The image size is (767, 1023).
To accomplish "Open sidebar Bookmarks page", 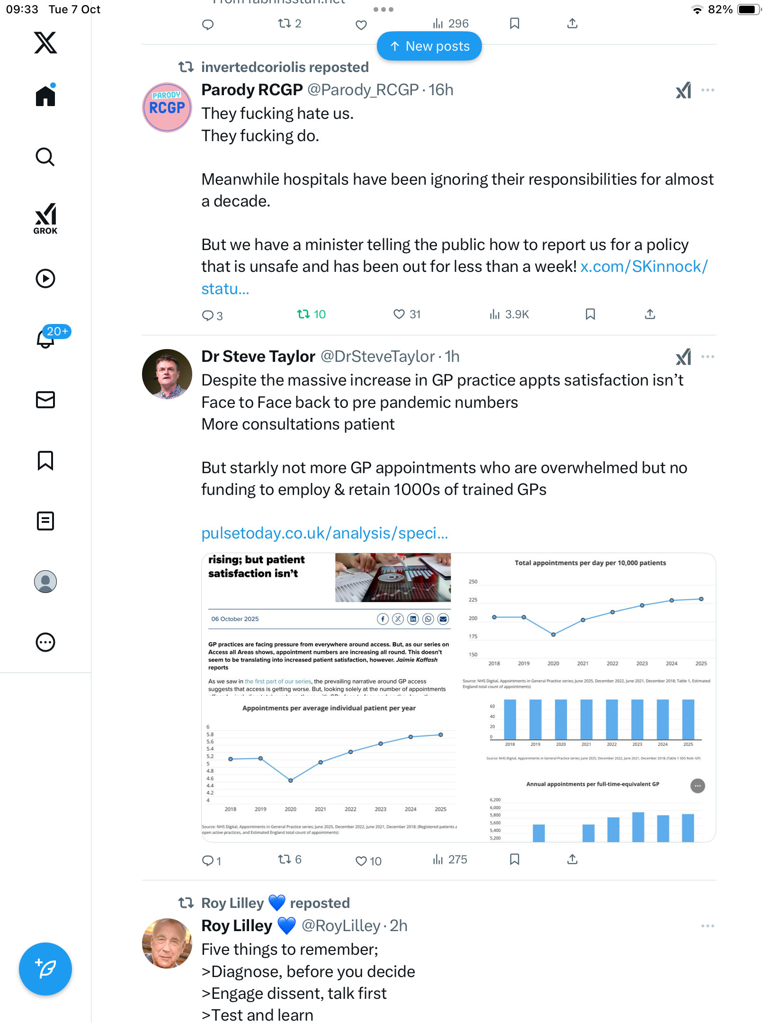I will pyautogui.click(x=45, y=460).
